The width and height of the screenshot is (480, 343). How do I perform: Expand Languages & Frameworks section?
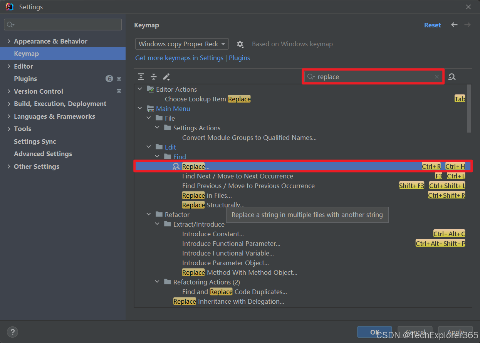[9, 116]
